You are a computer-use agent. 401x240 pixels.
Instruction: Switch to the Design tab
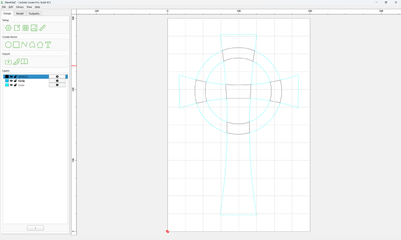(x=7, y=13)
